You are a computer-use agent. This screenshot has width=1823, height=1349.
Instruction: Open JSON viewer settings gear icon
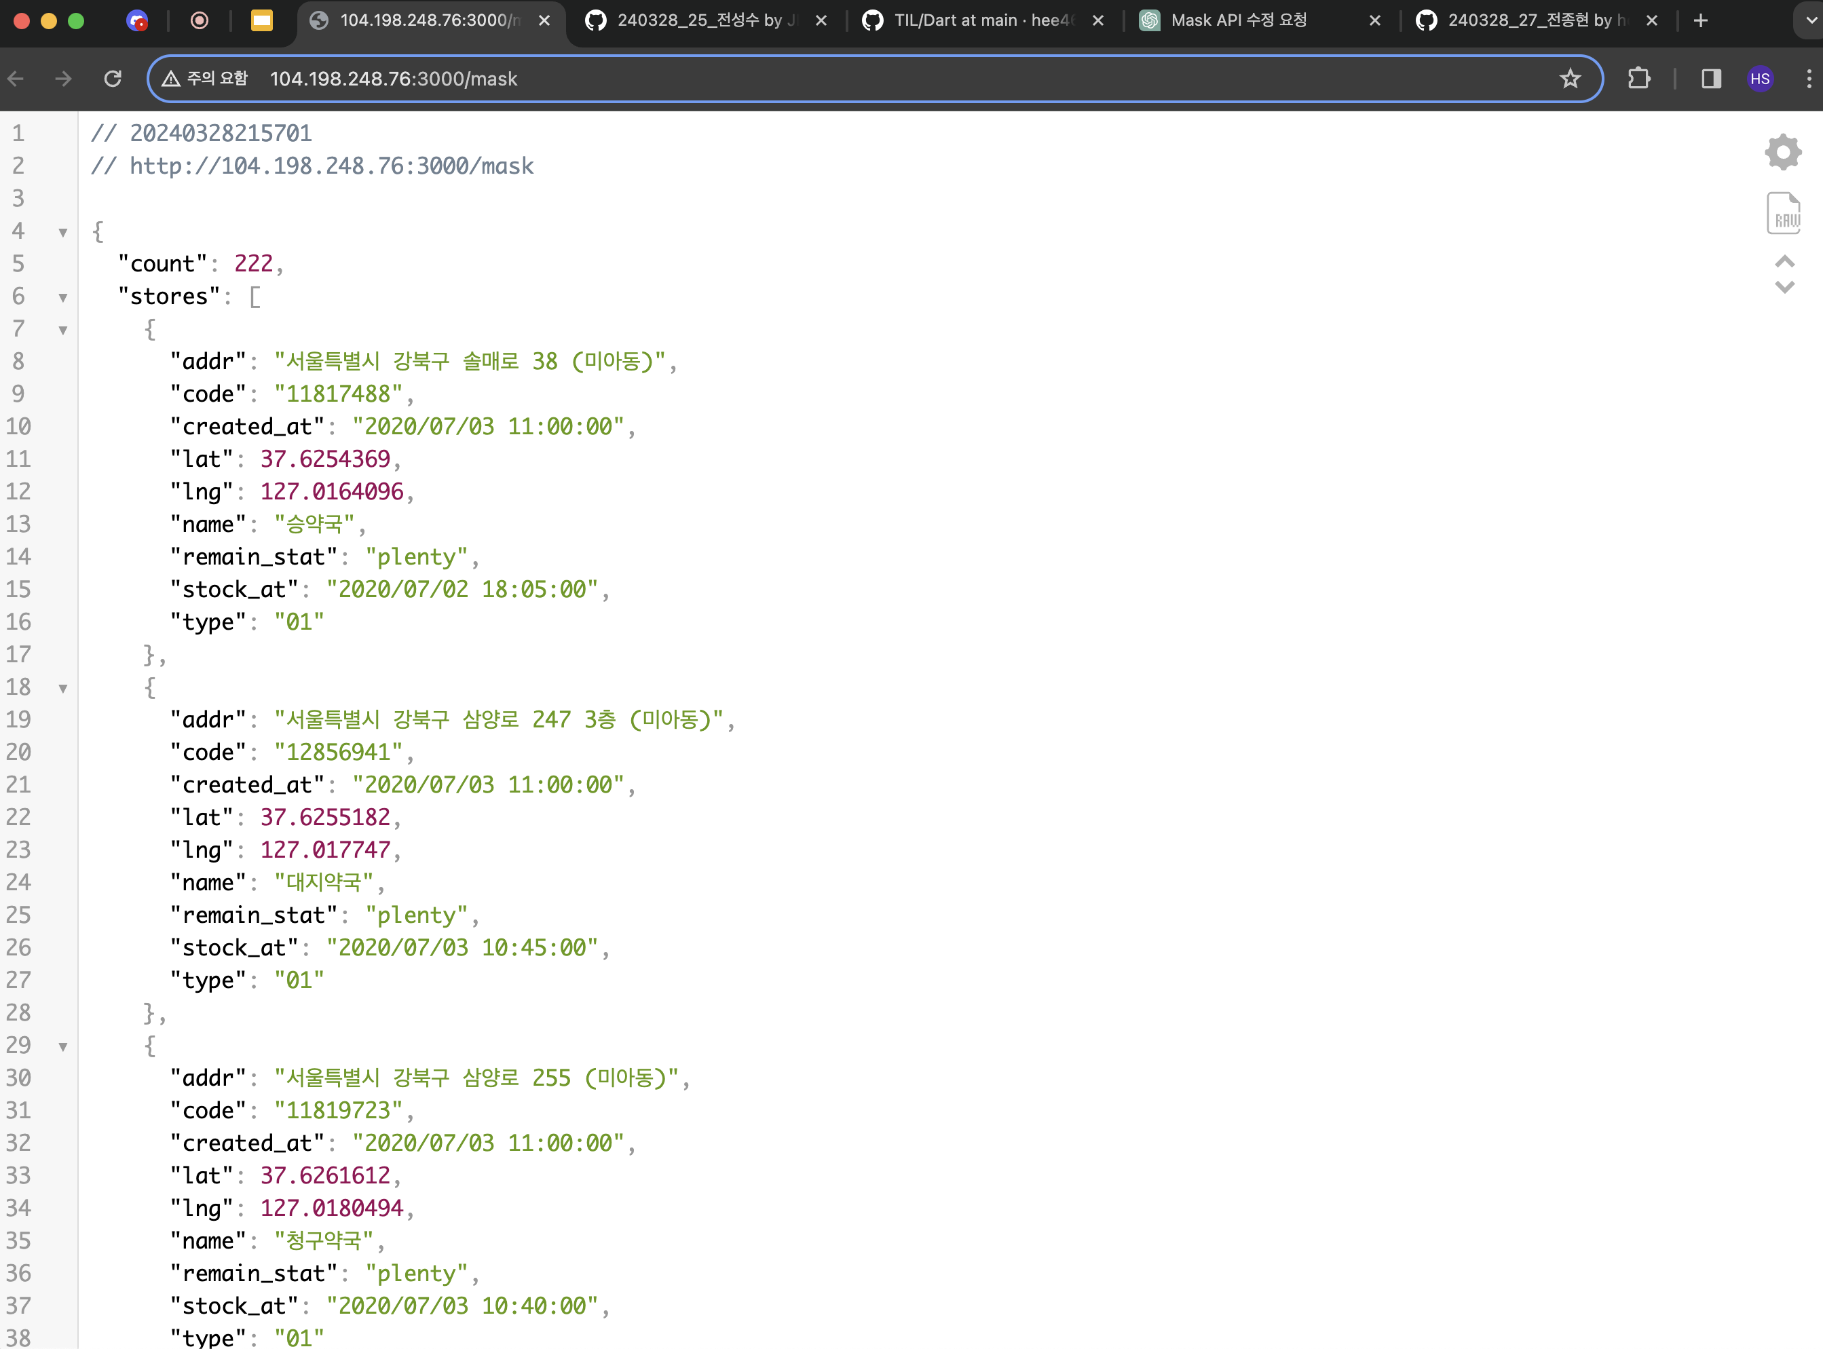(x=1783, y=152)
